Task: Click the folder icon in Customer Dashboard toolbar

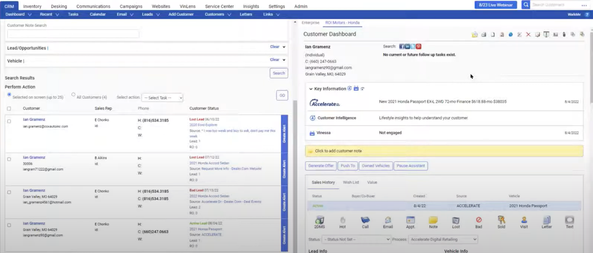Action: click(x=474, y=35)
